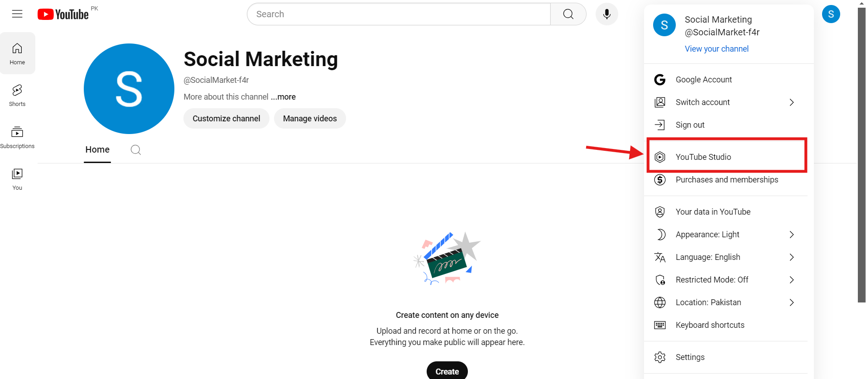This screenshot has width=866, height=379.
Task: Click the Keyboard shortcuts keyboard icon
Action: pos(660,325)
